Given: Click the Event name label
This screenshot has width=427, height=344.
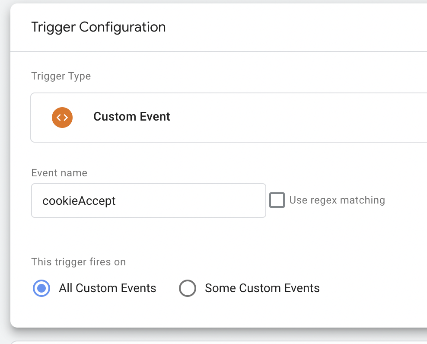Looking at the screenshot, I should [x=59, y=173].
